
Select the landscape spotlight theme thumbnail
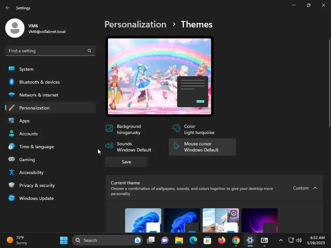tap(221, 220)
